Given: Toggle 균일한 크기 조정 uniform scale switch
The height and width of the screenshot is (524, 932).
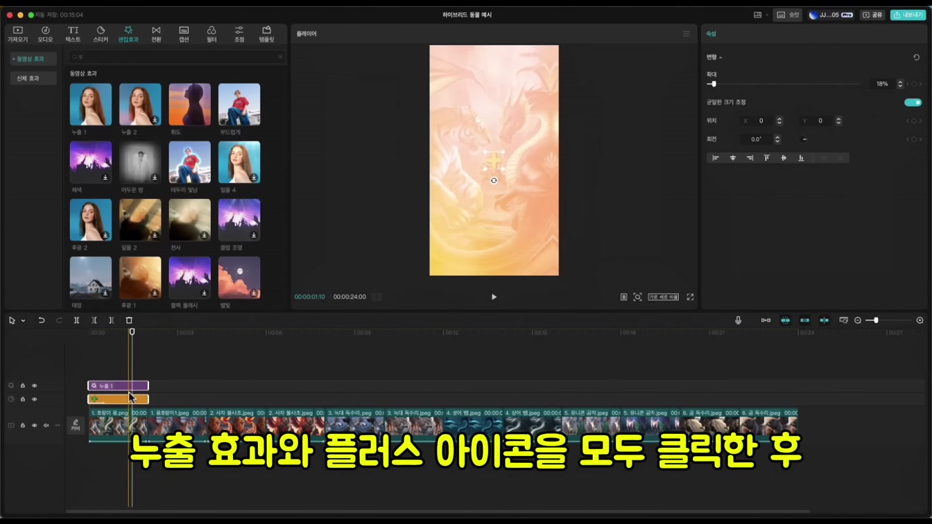Looking at the screenshot, I should (x=913, y=103).
